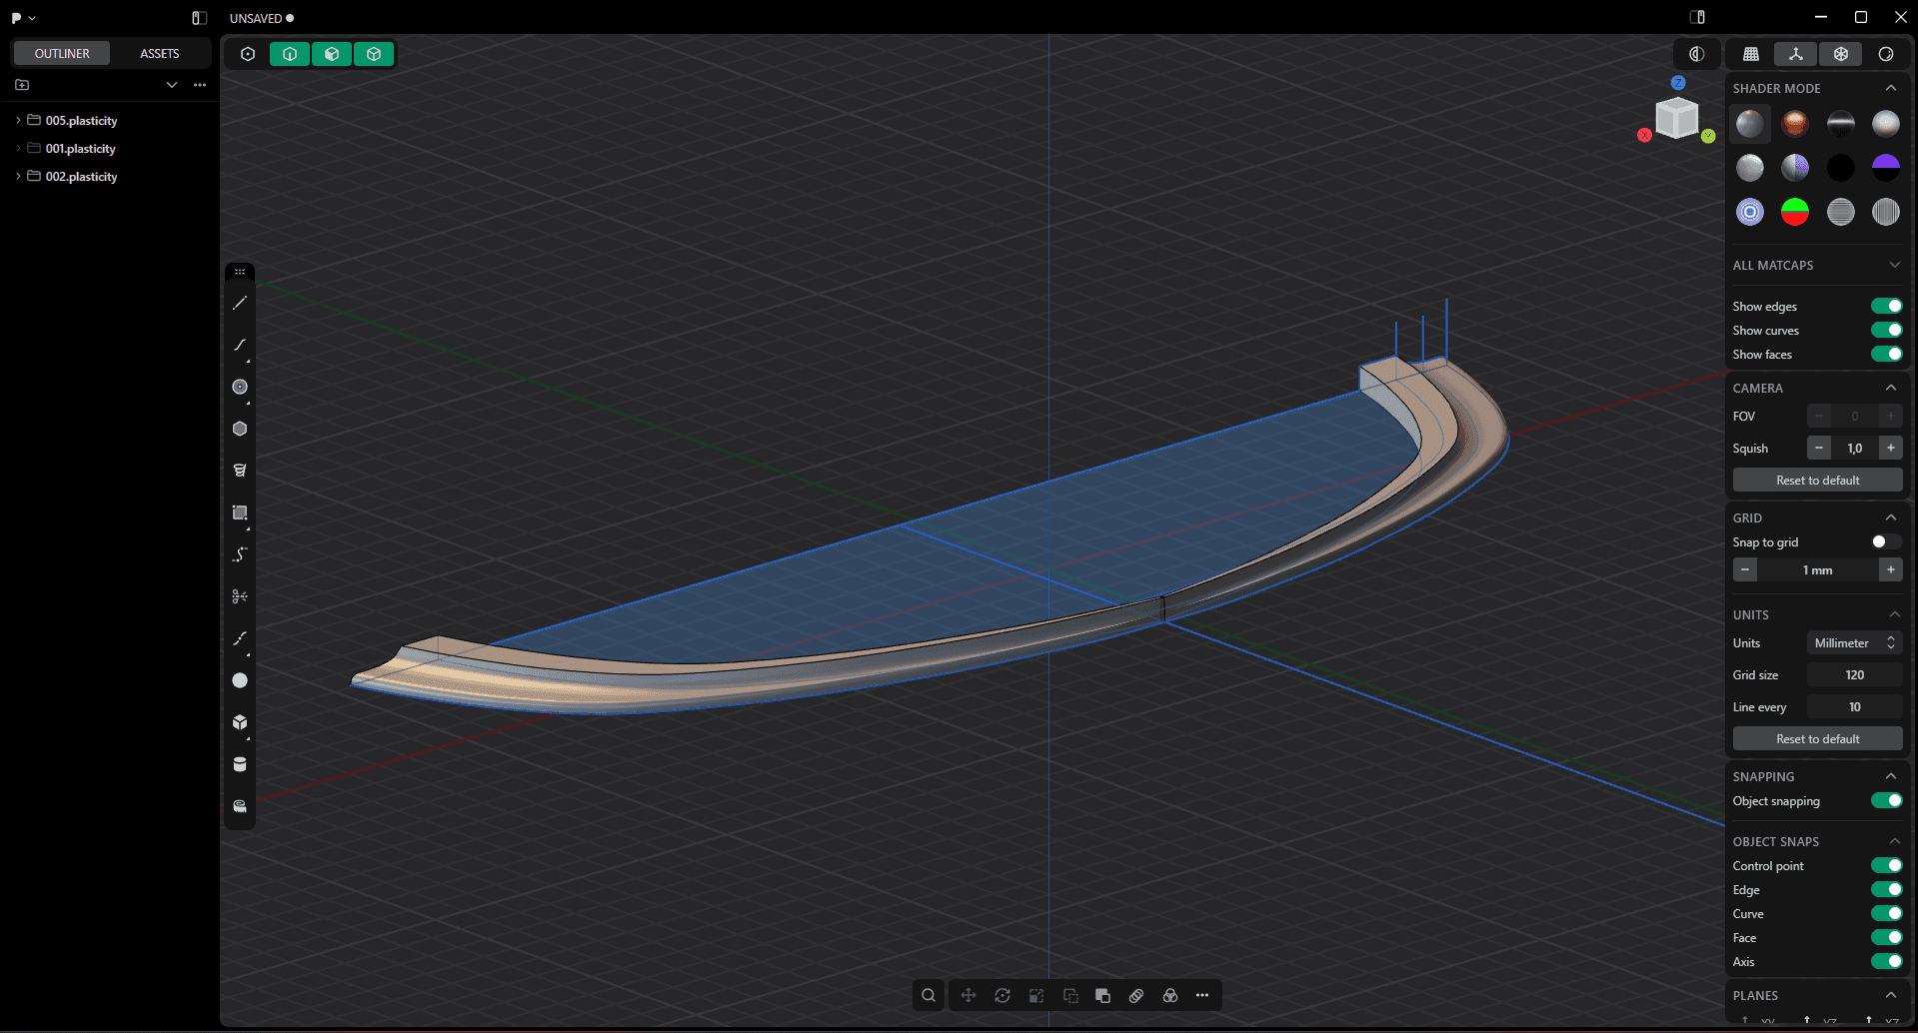The height and width of the screenshot is (1033, 1918).
Task: Reset camera settings to default
Action: (x=1817, y=481)
